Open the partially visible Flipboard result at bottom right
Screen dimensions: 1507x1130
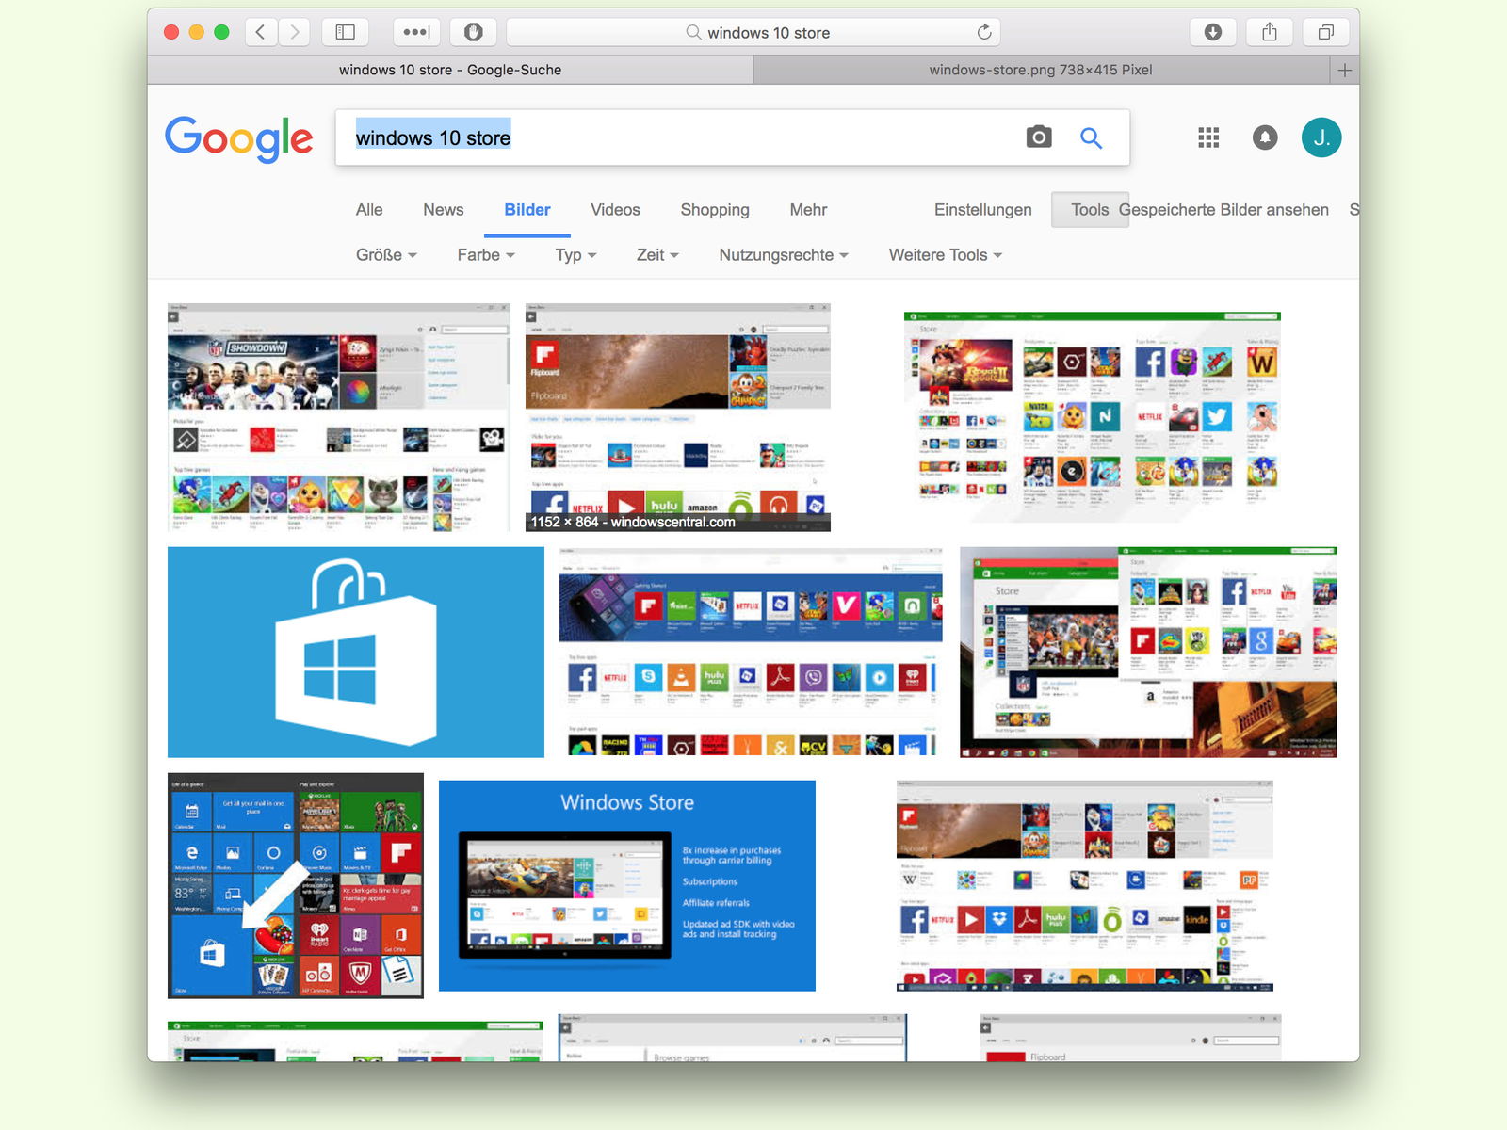1130,1038
